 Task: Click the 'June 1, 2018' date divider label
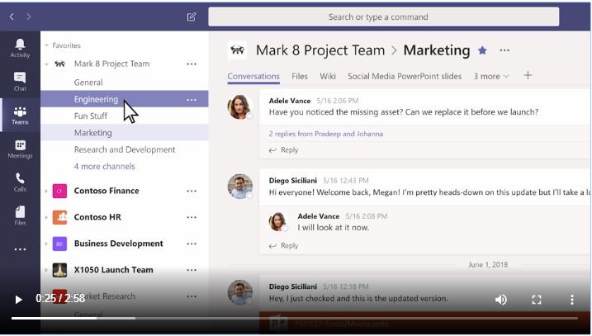click(488, 265)
